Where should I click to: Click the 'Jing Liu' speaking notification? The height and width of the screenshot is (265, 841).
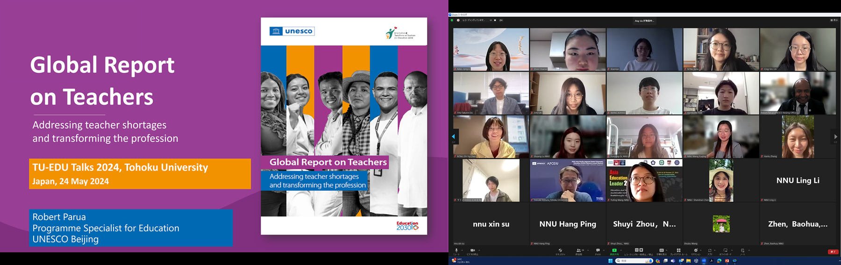(x=644, y=21)
